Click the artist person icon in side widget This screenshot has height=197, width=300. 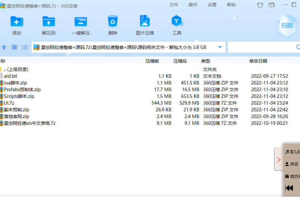point(287,164)
